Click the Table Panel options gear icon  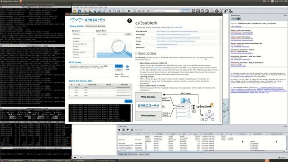tap(119, 130)
